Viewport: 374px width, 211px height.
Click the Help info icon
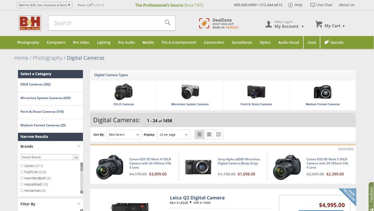(290, 5)
